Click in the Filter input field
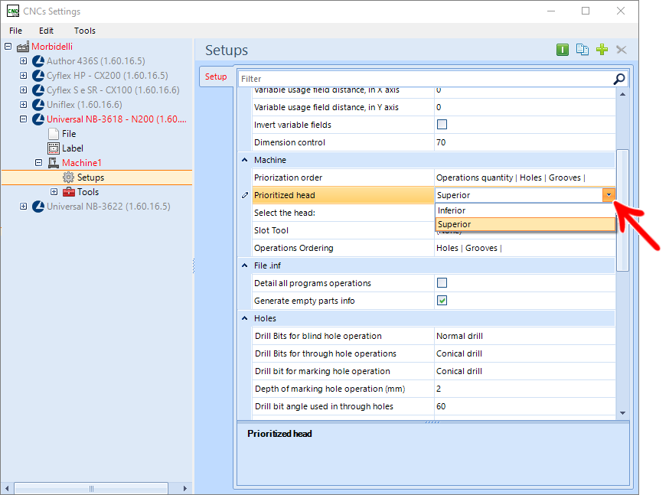Image resolution: width=669 pixels, height=495 pixels. 426,79
